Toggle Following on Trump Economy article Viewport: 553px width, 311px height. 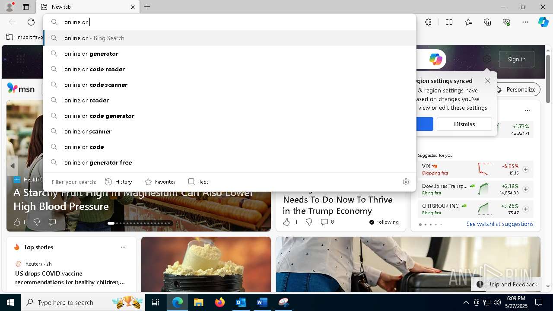click(x=384, y=222)
